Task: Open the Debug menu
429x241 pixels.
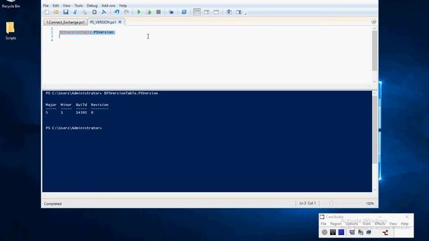Action: [92, 5]
